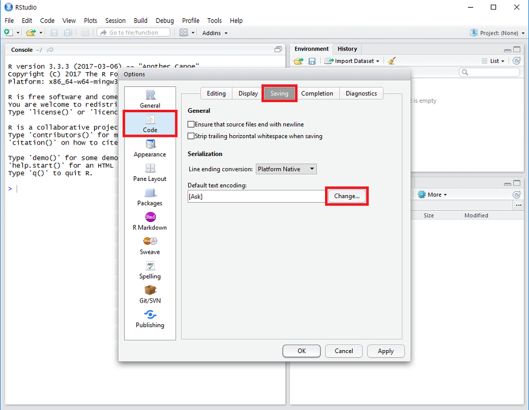Click the Save All toolbar icon
Screen dimensions: 529x410
(68, 33)
